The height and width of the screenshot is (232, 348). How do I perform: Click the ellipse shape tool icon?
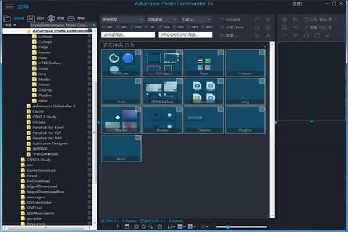pos(306,35)
